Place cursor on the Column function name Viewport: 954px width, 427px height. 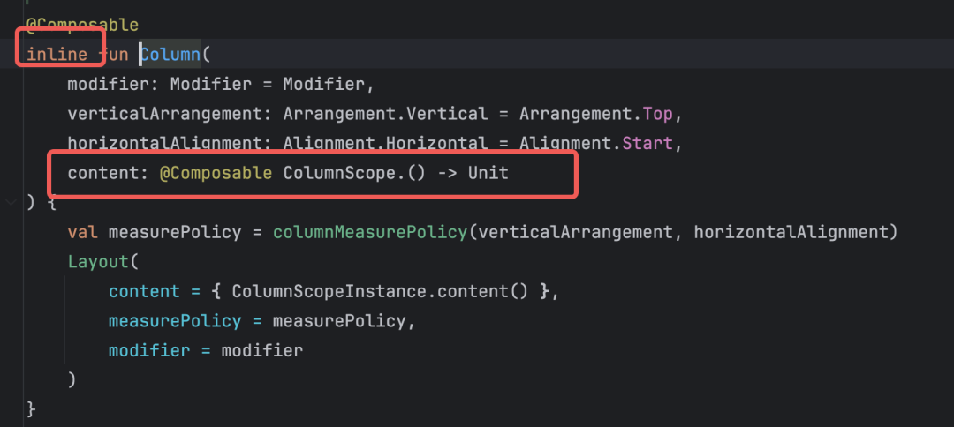click(170, 55)
